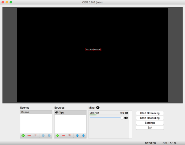Add a new scene with the plus icon
Image resolution: width=185 pixels, height=145 pixels.
23,135
